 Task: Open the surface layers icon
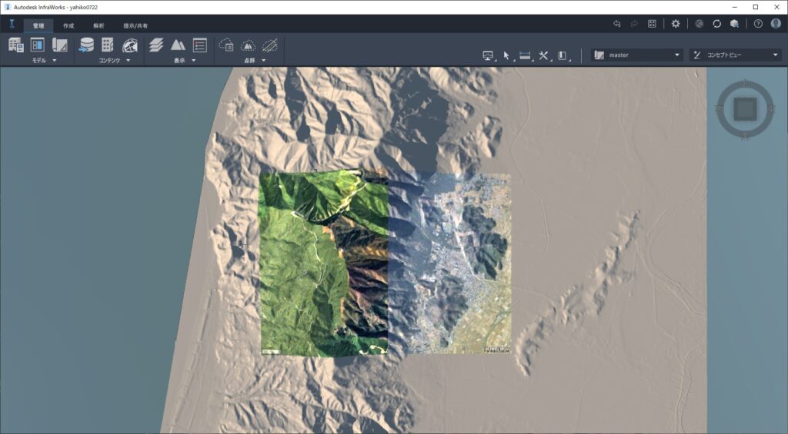point(156,45)
